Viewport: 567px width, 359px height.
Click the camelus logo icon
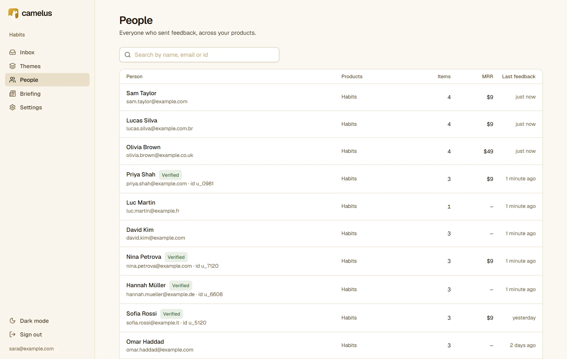[x=13, y=13]
